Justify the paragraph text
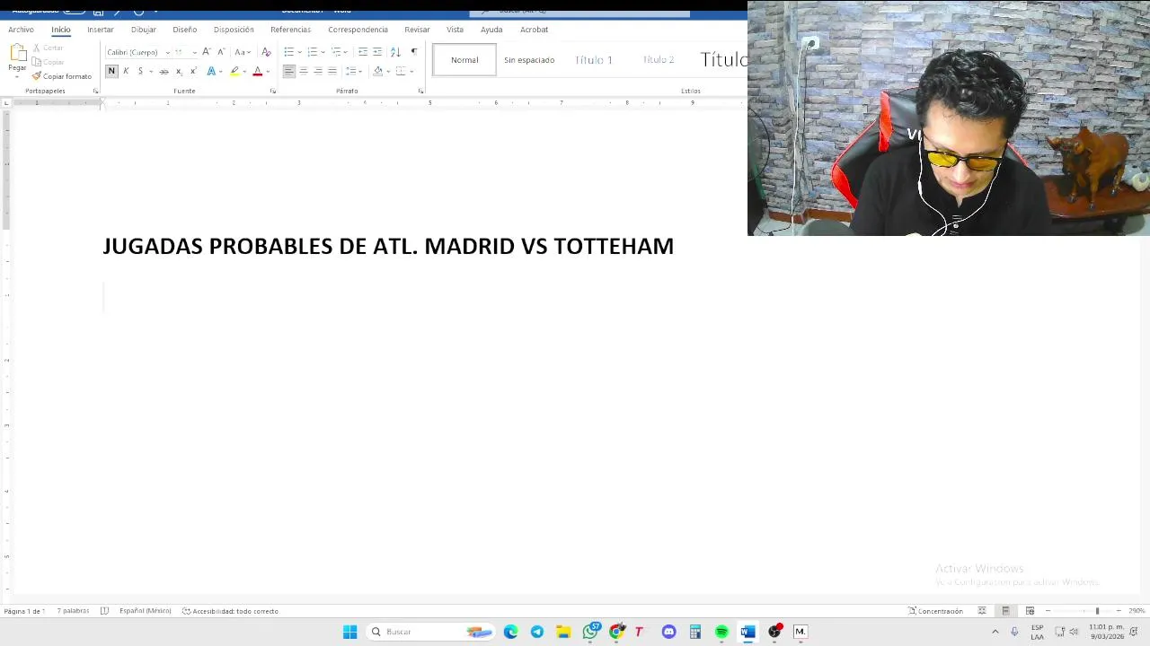Viewport: 1150px width, 646px height. coord(332,71)
